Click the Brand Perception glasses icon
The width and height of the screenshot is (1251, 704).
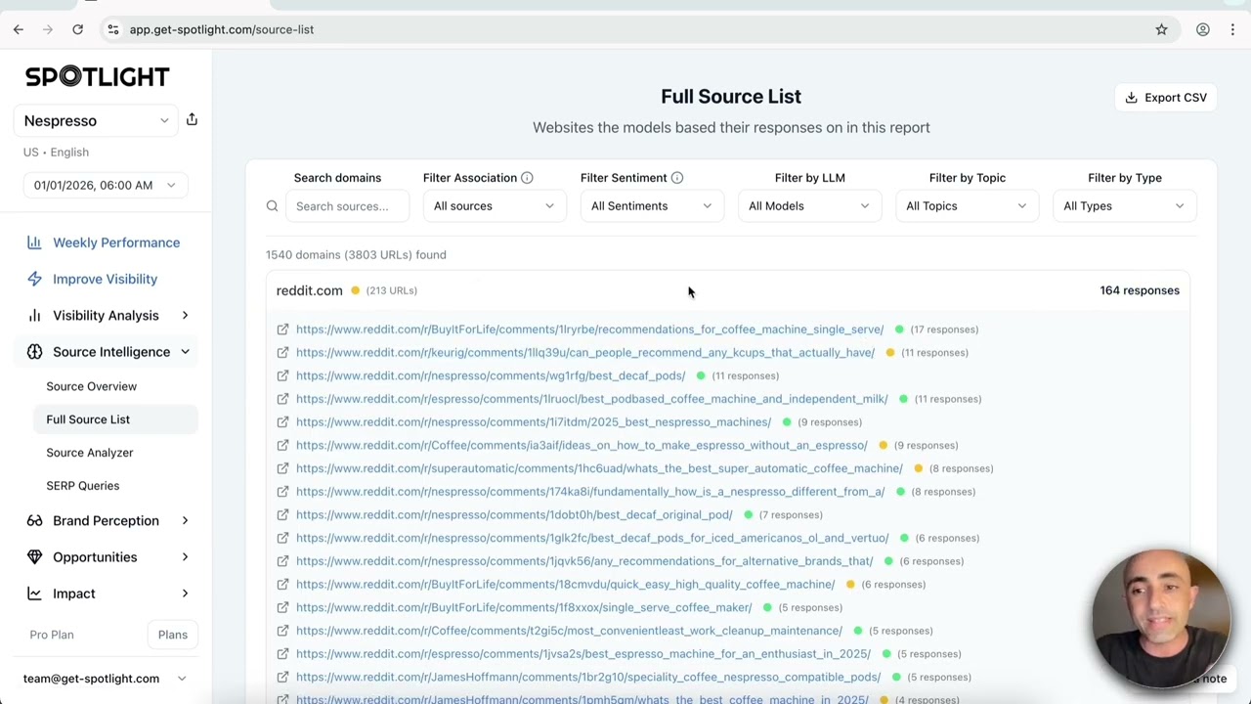34,520
